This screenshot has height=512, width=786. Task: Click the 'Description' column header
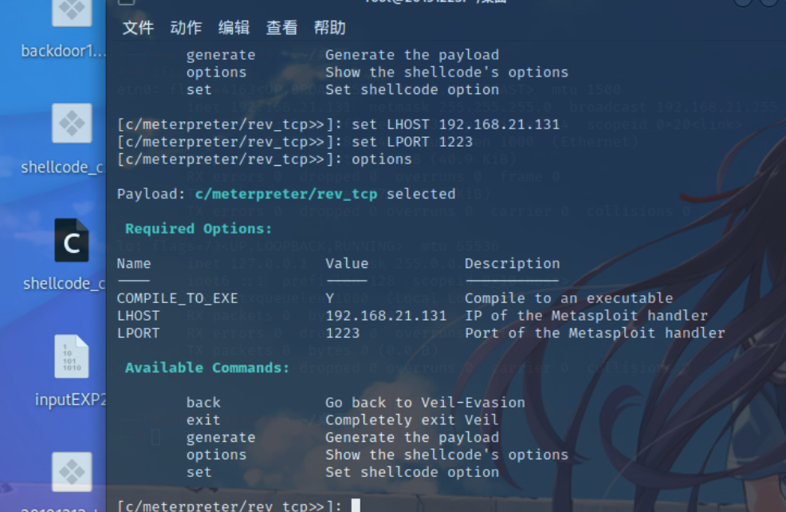pyautogui.click(x=513, y=264)
